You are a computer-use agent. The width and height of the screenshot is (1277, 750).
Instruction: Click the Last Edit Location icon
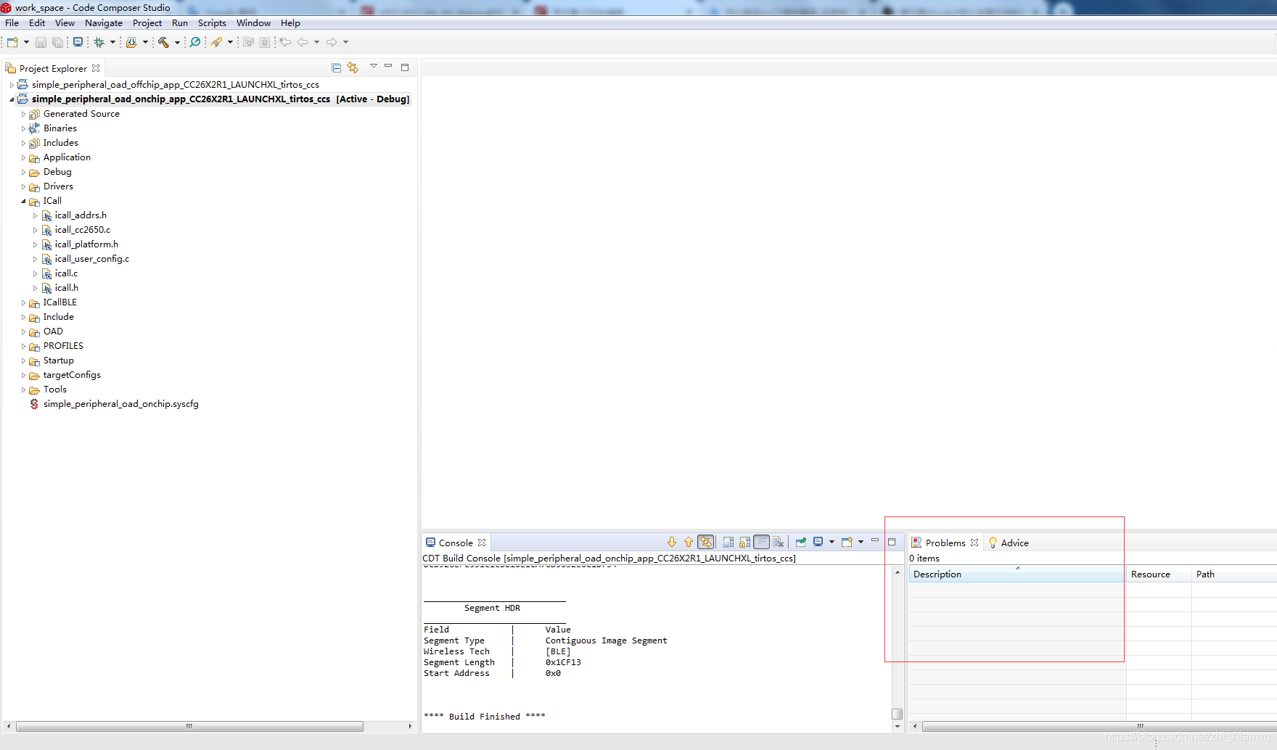point(285,42)
